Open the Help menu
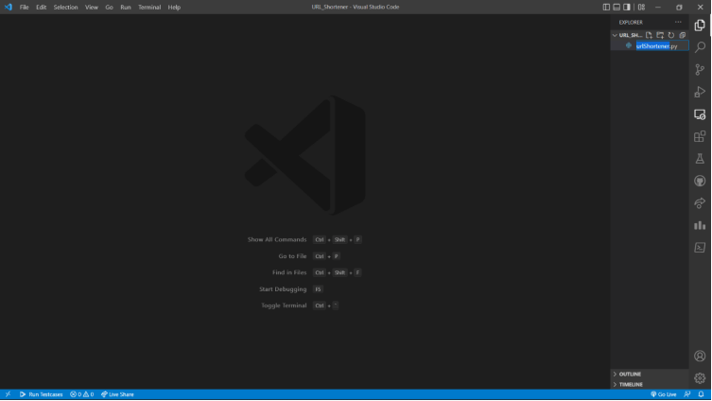 174,7
